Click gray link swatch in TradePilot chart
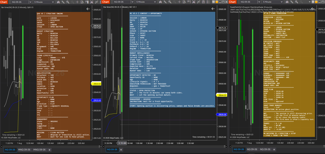The image size is (325, 154). tap(313, 2)
